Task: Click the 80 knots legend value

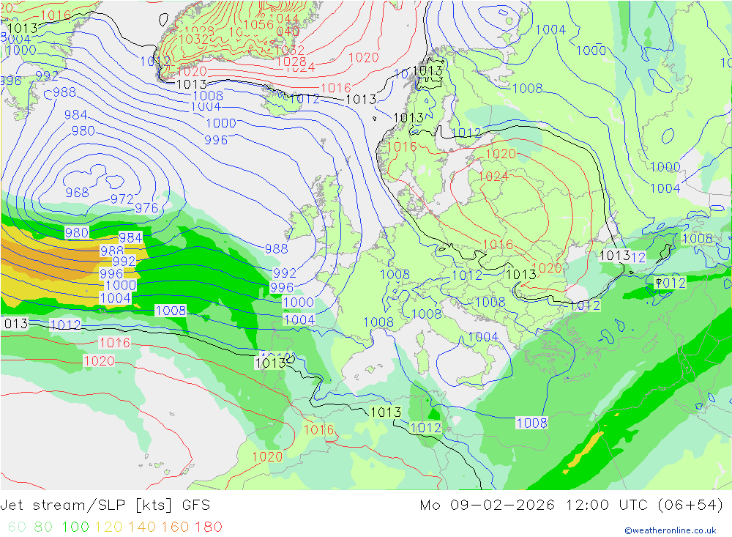Action: coord(43,527)
